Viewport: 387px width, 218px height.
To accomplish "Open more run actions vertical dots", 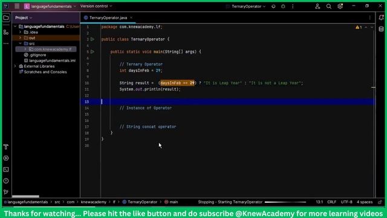I will point(293,7).
